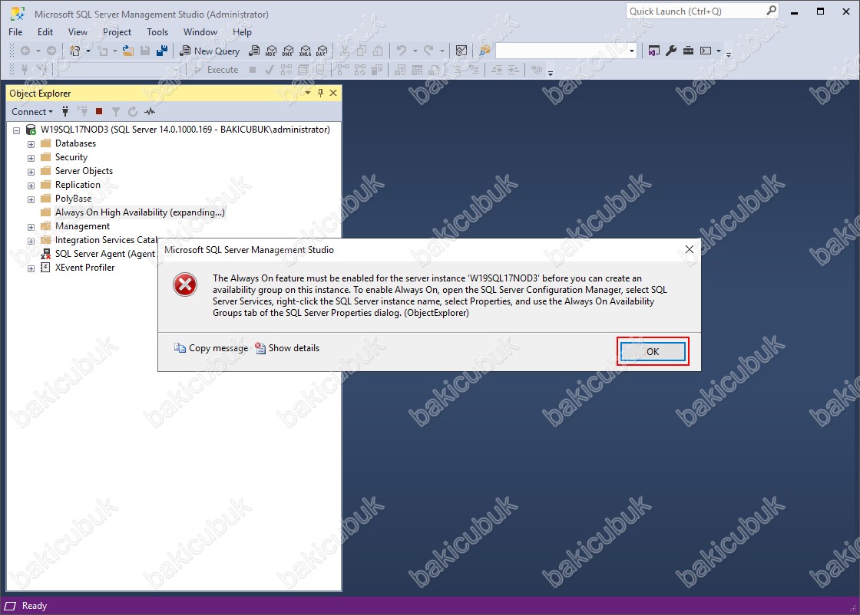Expand the PolyBase folder
The width and height of the screenshot is (860, 615).
31,199
